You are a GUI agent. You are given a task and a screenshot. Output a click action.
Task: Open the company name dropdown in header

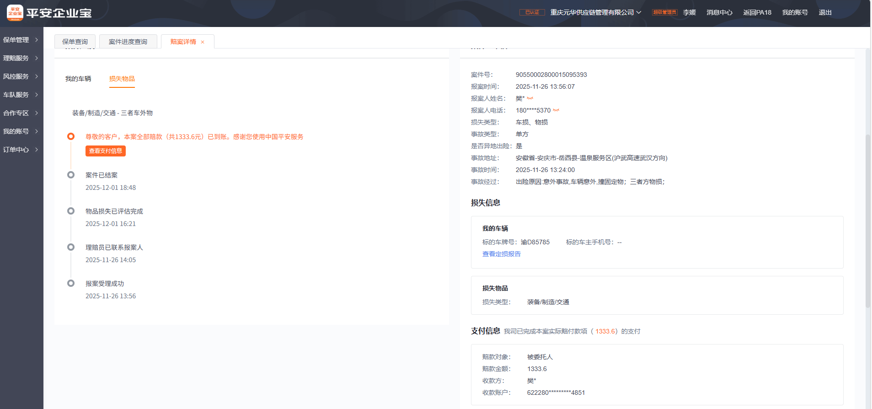click(595, 12)
